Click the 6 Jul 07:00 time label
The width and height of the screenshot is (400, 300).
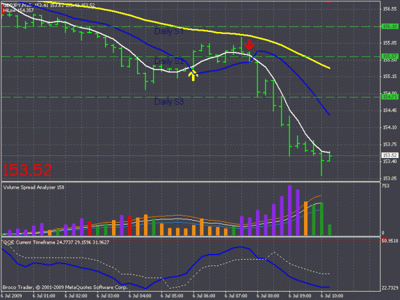coord(236,296)
